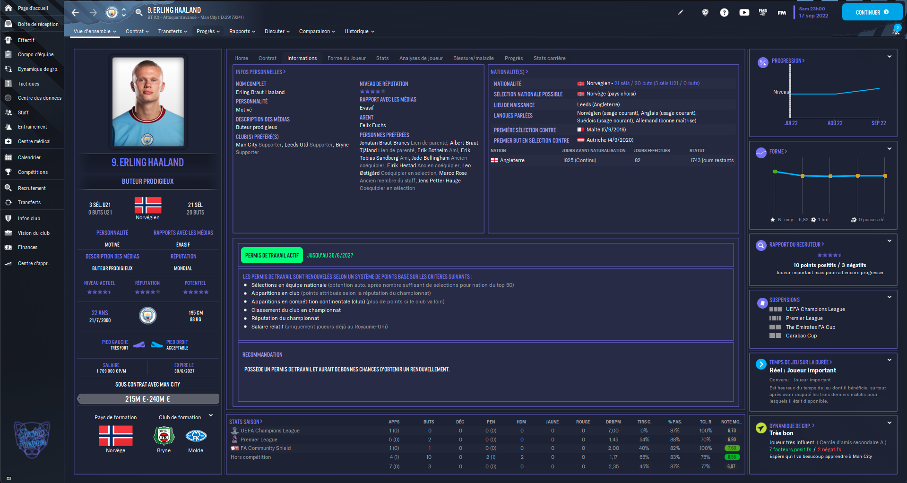Open Centre des données icon

click(8, 98)
